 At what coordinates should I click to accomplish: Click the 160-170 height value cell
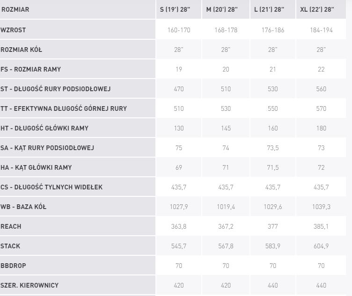178,30
